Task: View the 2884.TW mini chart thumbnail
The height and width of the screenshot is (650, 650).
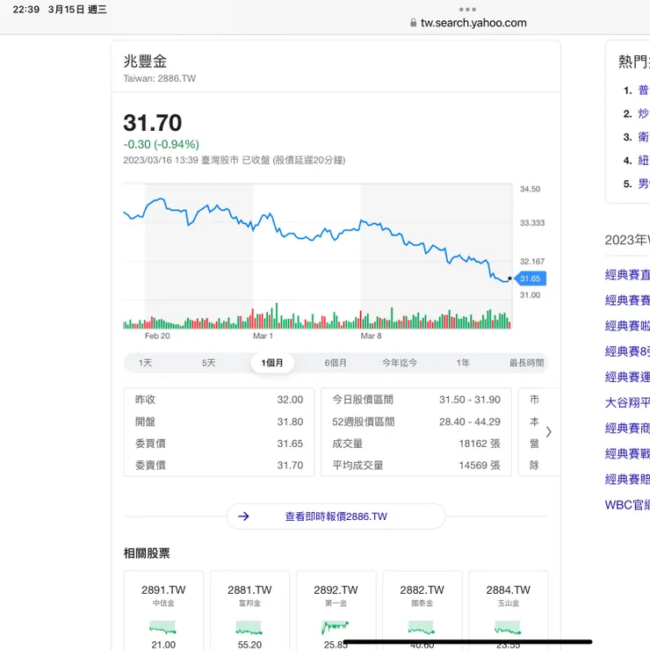Action: click(508, 628)
